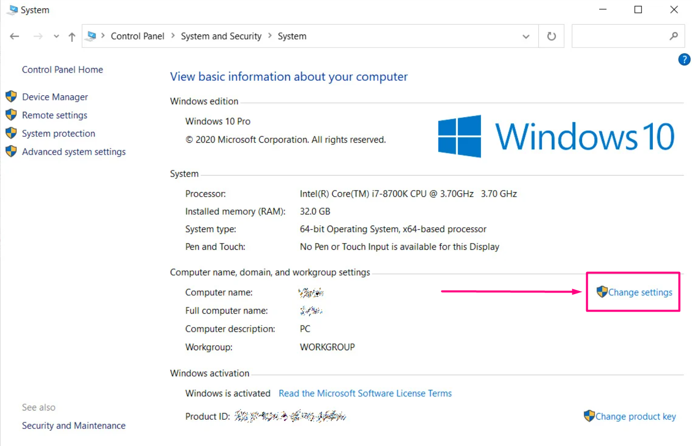
Task: Select the System and Security breadcrumb
Action: [221, 36]
